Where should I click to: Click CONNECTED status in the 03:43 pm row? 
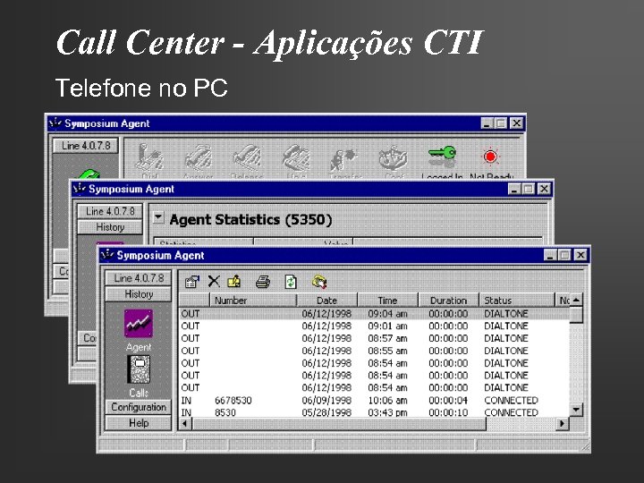511,412
